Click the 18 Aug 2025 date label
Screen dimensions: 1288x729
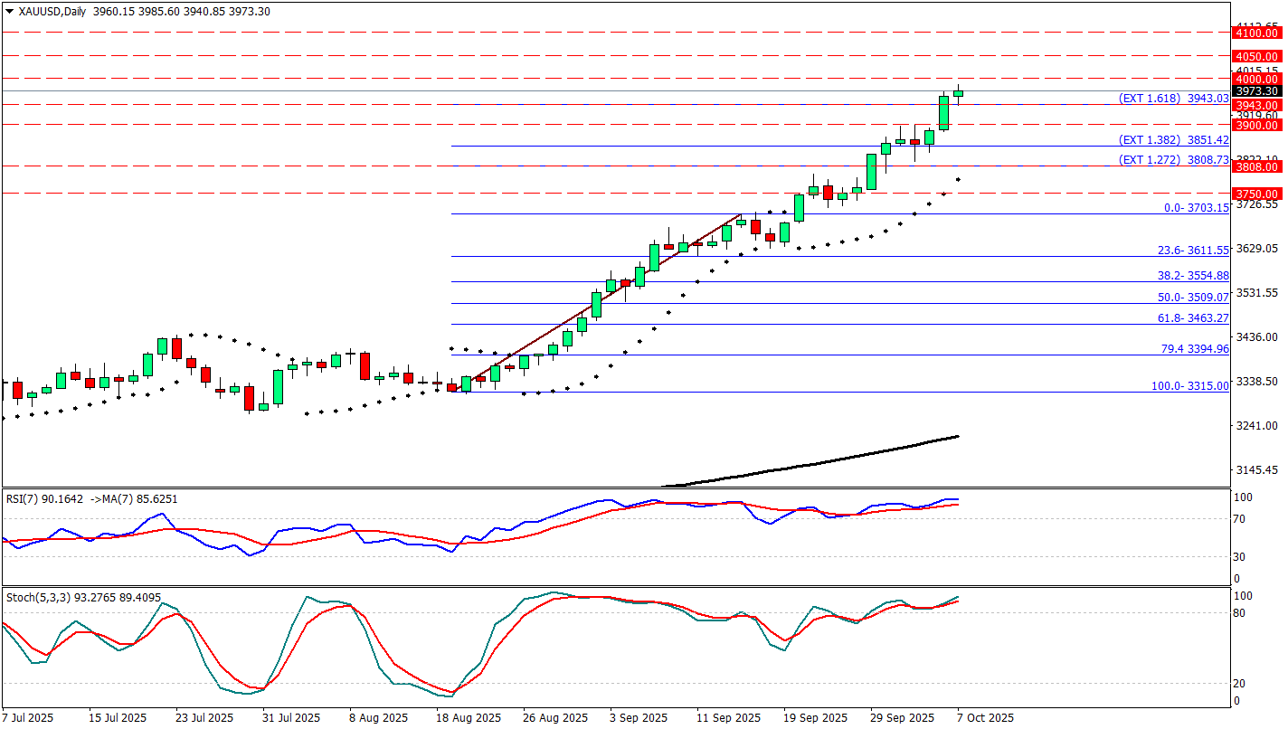[x=468, y=718]
